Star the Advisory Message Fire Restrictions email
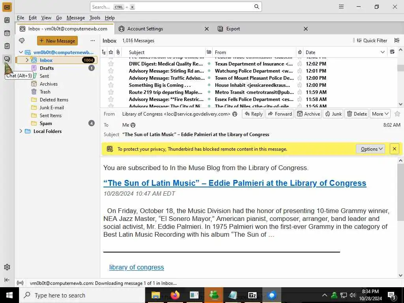Screen dimensions: 404x303 pos(111,99)
